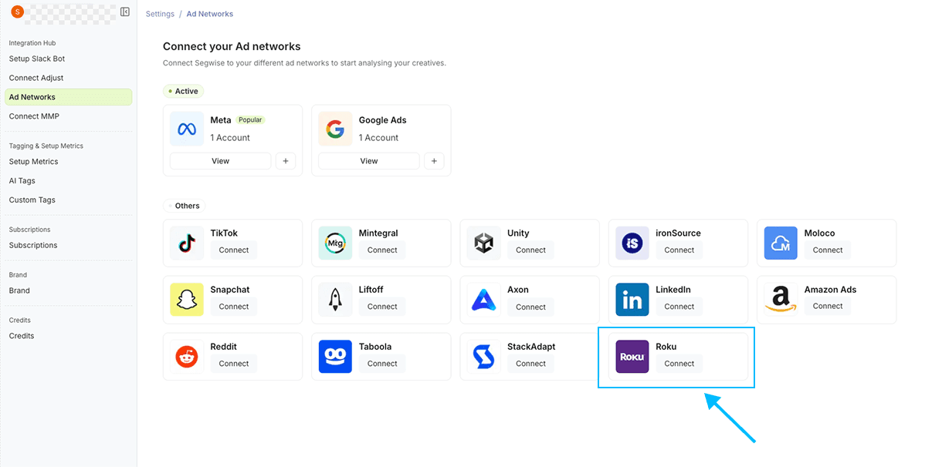925x470 pixels.
Task: Connect StackAdapt ad network
Action: (531, 364)
